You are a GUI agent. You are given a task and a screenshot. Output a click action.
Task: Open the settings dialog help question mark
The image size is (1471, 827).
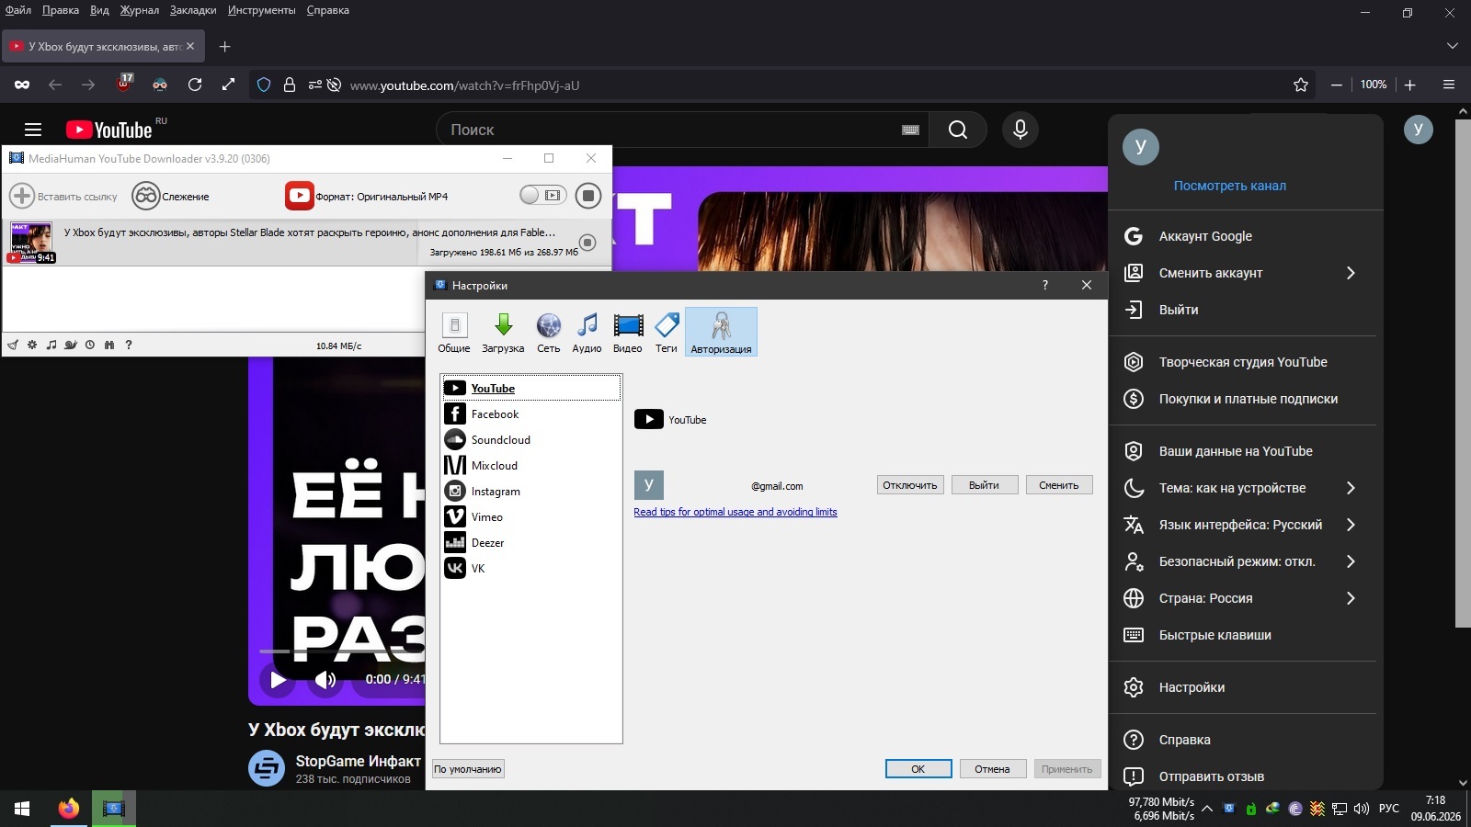[1044, 285]
